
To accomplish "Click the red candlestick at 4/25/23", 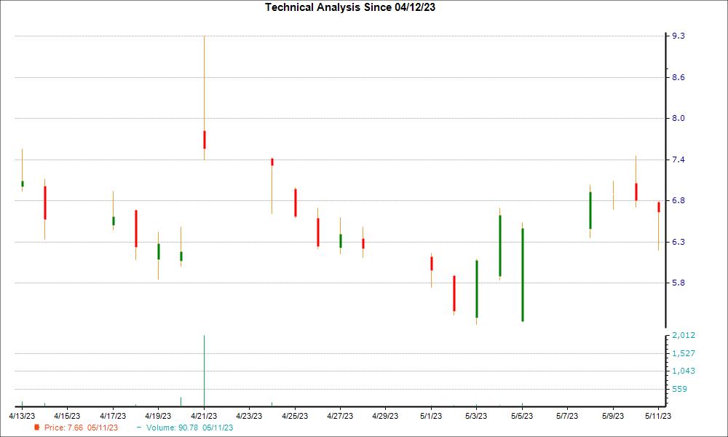I will pyautogui.click(x=296, y=202).
